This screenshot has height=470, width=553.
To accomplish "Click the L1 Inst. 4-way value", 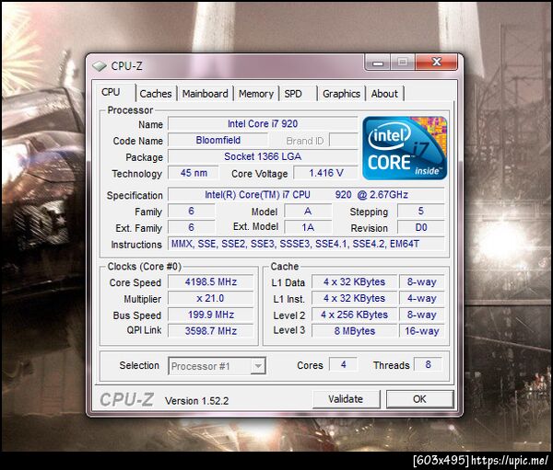I will [422, 299].
